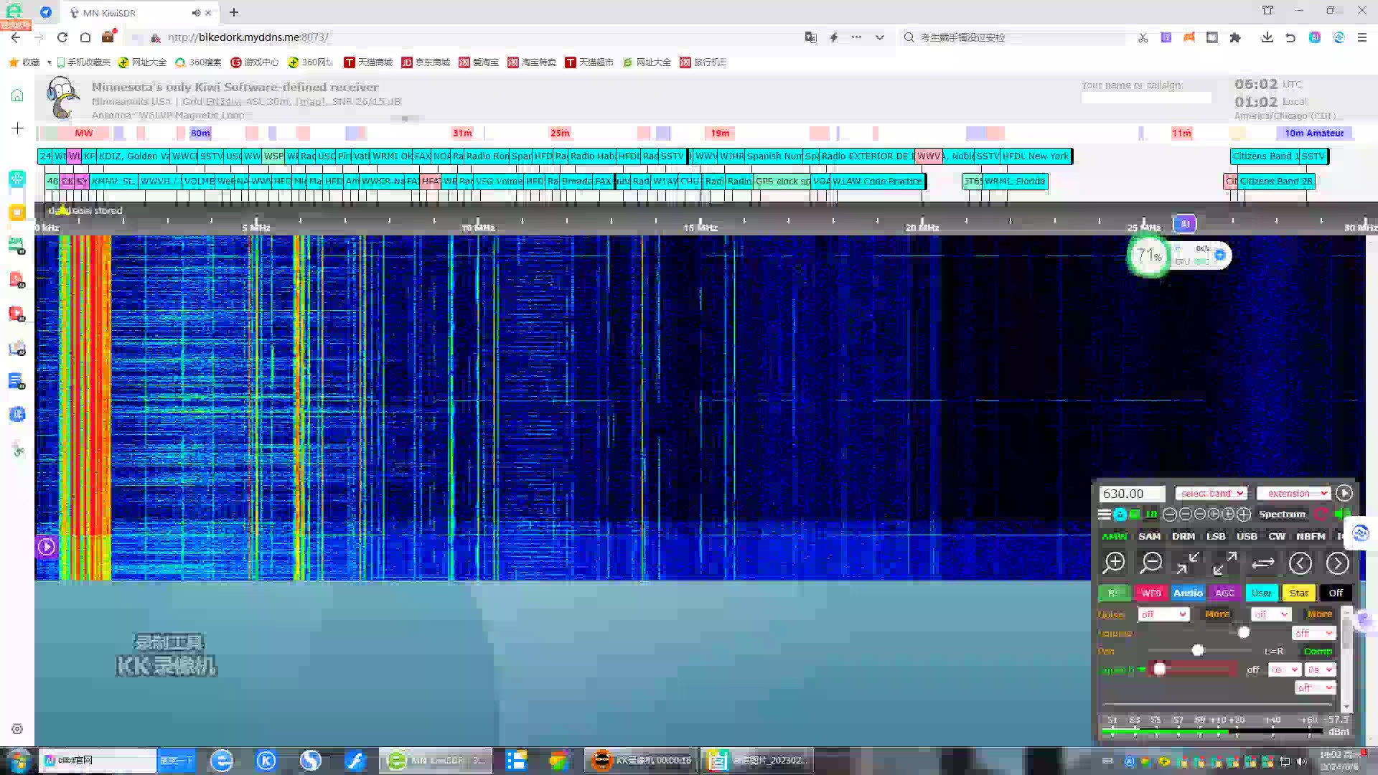Click the first More button next to Noise

(1217, 614)
